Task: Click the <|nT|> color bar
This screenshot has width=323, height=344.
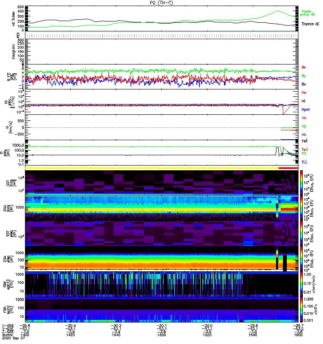Action: 301,310
